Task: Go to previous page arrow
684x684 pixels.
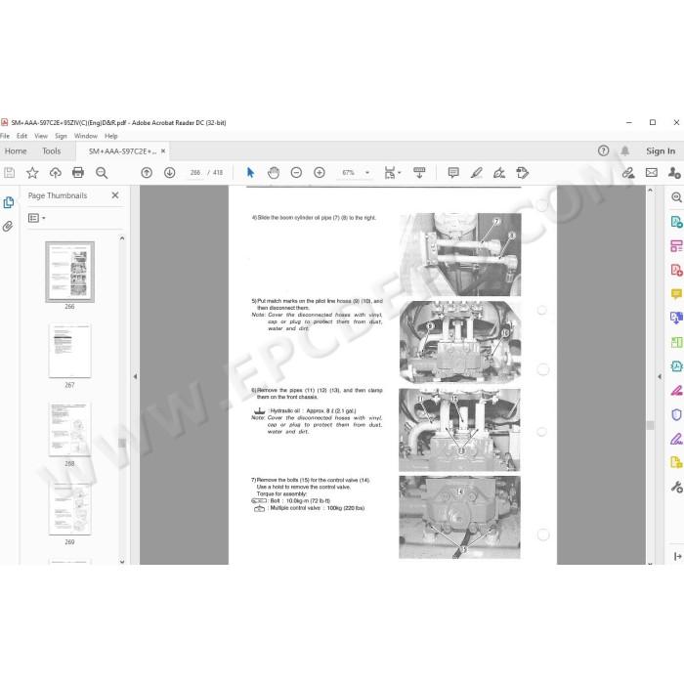Action: pos(147,173)
